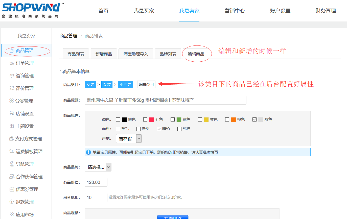Click the orange color swatch

click(x=234, y=119)
